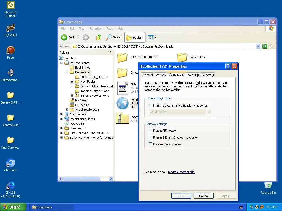
Task: Click the Folders pane scroll right arrow
Action: (111, 179)
